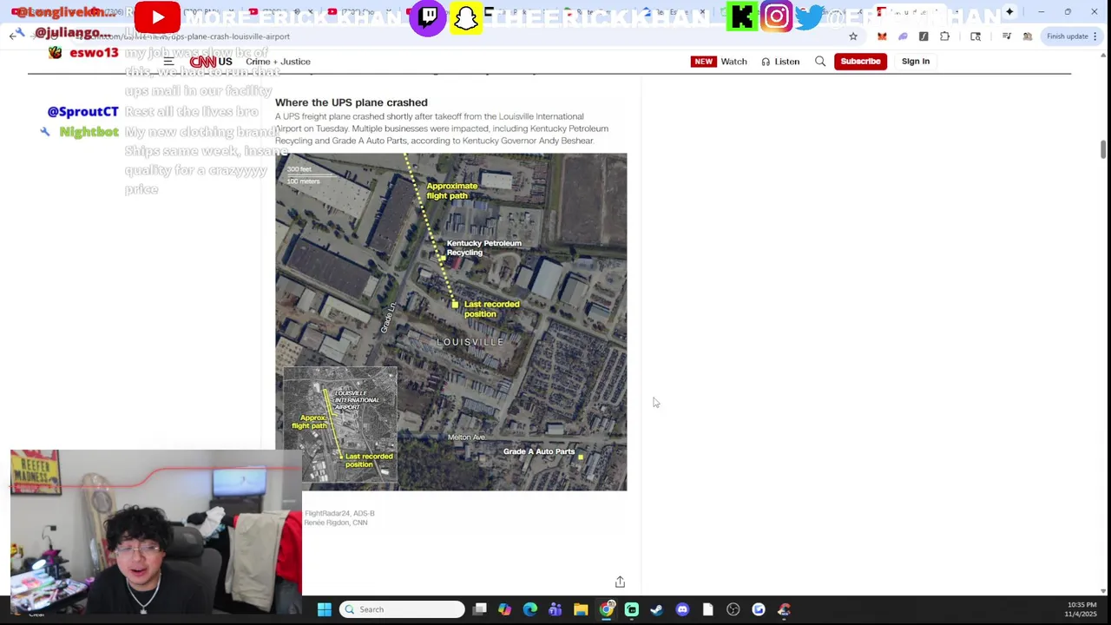Click the Windows taskbar Search box

pyautogui.click(x=402, y=609)
